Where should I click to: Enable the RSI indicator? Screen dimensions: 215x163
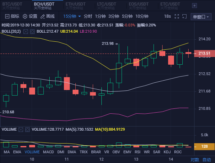tap(138, 152)
